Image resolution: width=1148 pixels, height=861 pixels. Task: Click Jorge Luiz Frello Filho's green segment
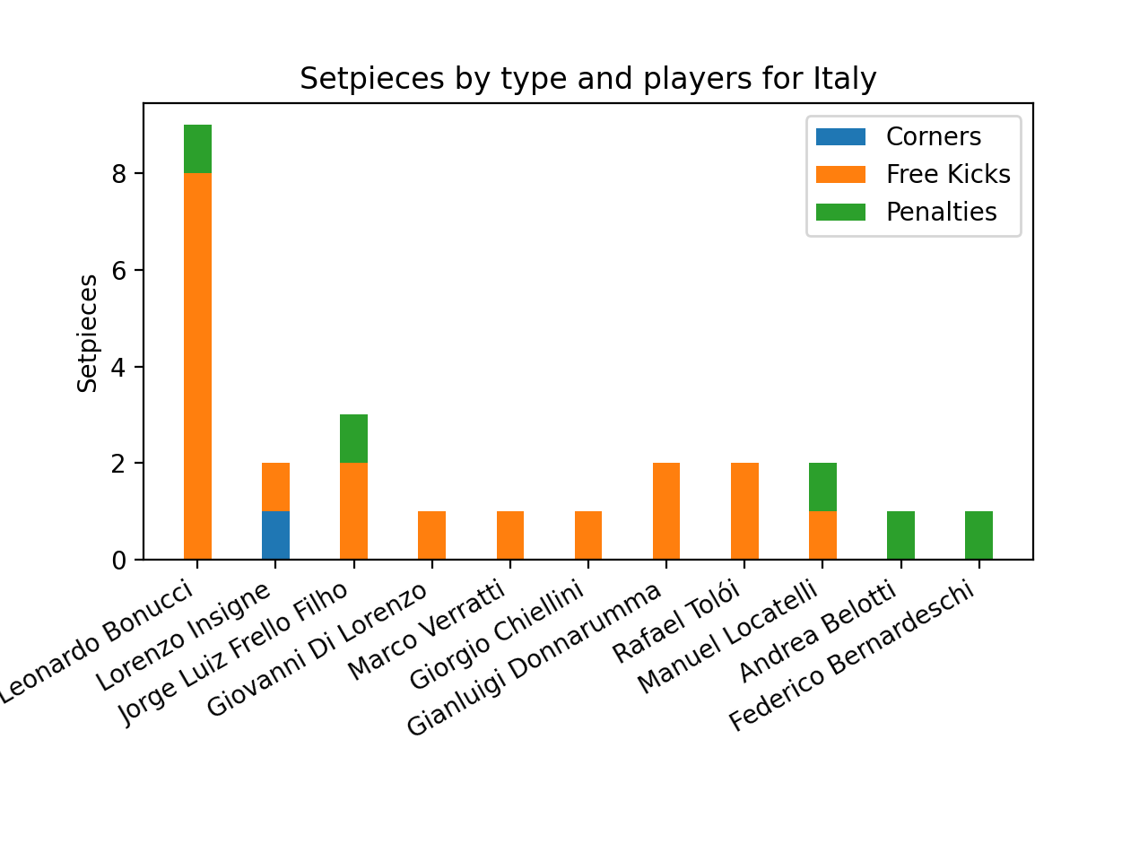[353, 439]
